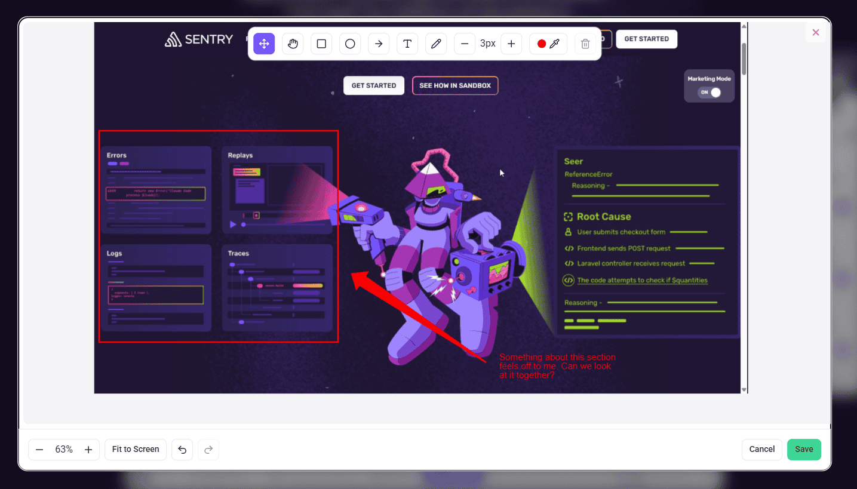The height and width of the screenshot is (489, 857).
Task: Zoom in using the bottom plus button
Action: coord(88,450)
